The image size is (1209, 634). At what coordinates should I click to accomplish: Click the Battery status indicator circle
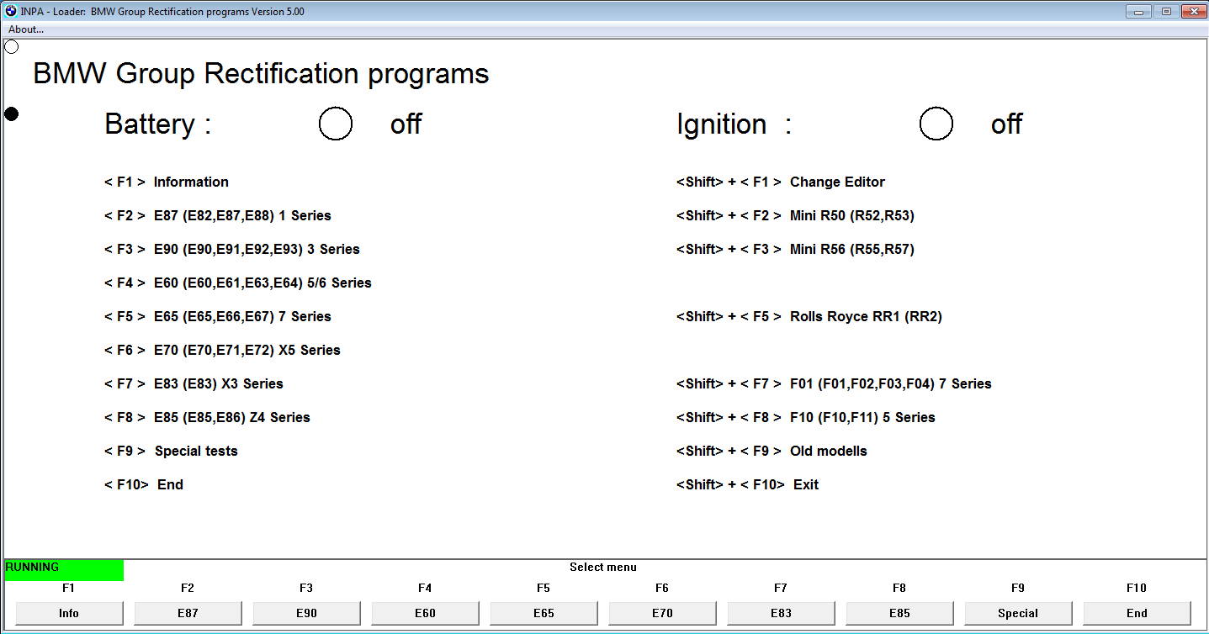pyautogui.click(x=336, y=124)
